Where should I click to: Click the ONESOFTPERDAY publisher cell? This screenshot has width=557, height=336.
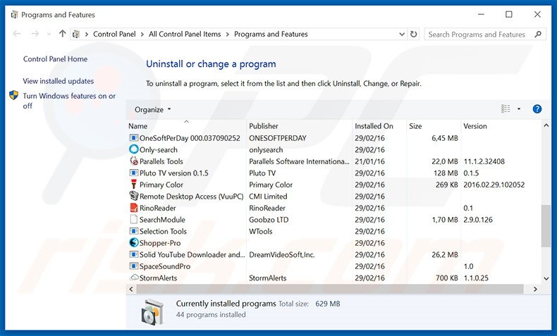(x=277, y=138)
